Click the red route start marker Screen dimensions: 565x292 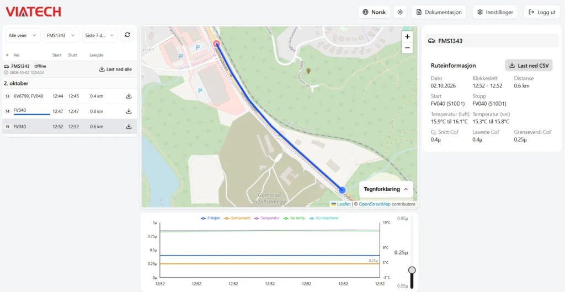click(x=216, y=44)
